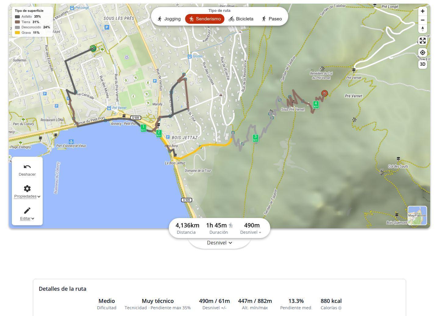Click the Pré Longé bus stop icon
The width and height of the screenshot is (439, 316).
(x=72, y=8)
